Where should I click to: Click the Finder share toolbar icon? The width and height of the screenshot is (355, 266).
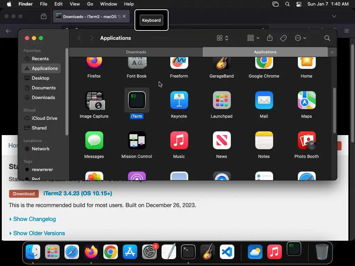click(270, 38)
